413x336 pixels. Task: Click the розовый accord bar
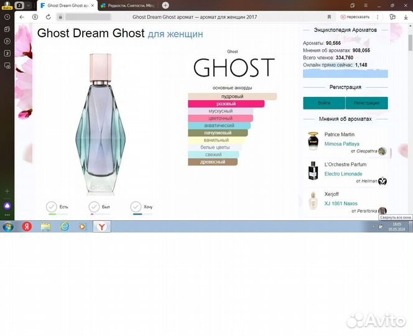click(226, 104)
